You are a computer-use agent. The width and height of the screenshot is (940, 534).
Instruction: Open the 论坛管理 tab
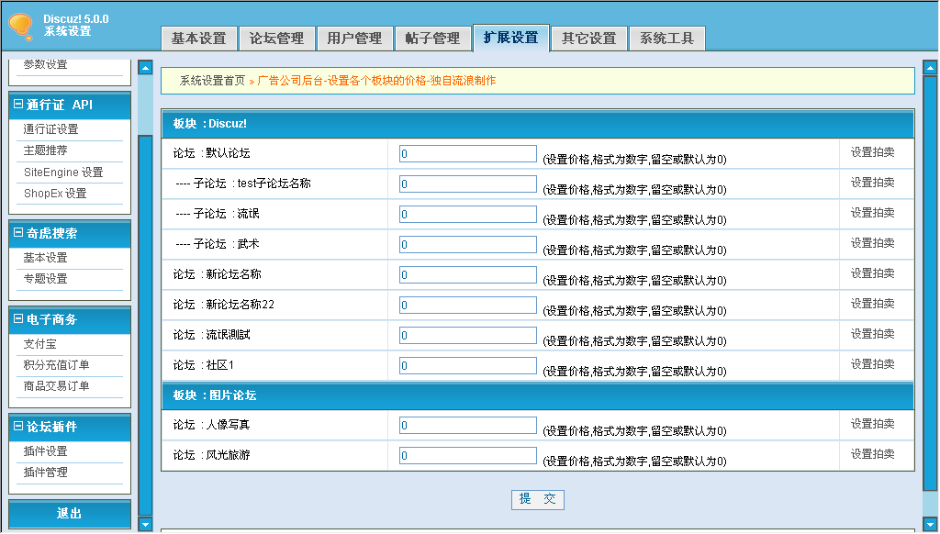pos(276,39)
